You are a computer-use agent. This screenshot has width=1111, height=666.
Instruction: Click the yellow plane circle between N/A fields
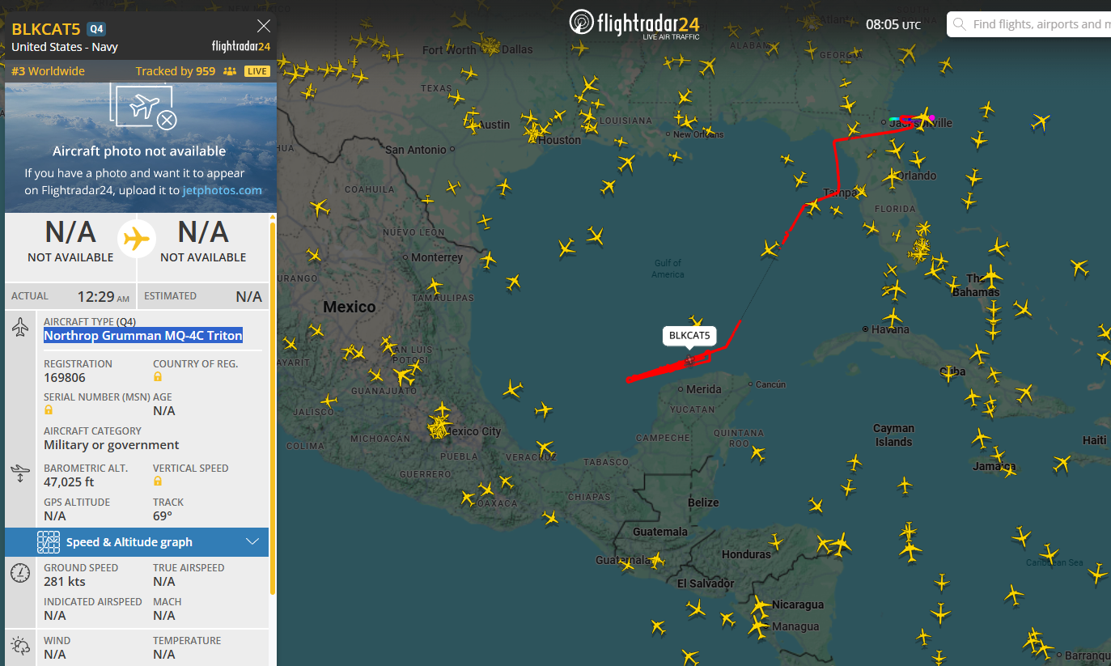point(137,238)
